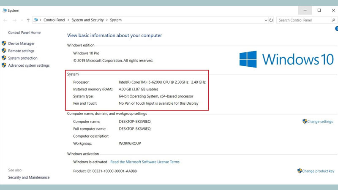The height and width of the screenshot is (190, 338).
Task: Refresh the System page
Action: coord(271,20)
